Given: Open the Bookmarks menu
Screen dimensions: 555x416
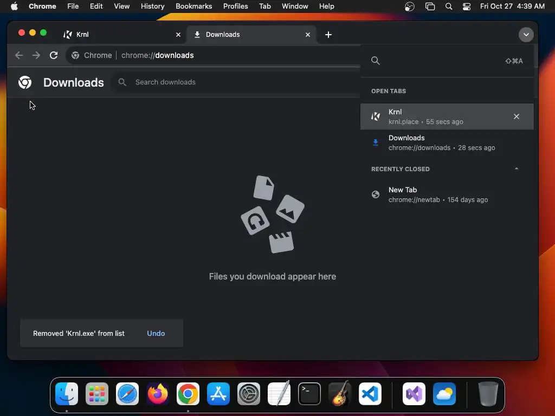Looking at the screenshot, I should 193,6.
